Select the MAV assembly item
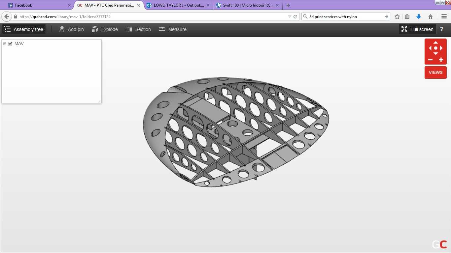This screenshot has height=253, width=451. 19,43
